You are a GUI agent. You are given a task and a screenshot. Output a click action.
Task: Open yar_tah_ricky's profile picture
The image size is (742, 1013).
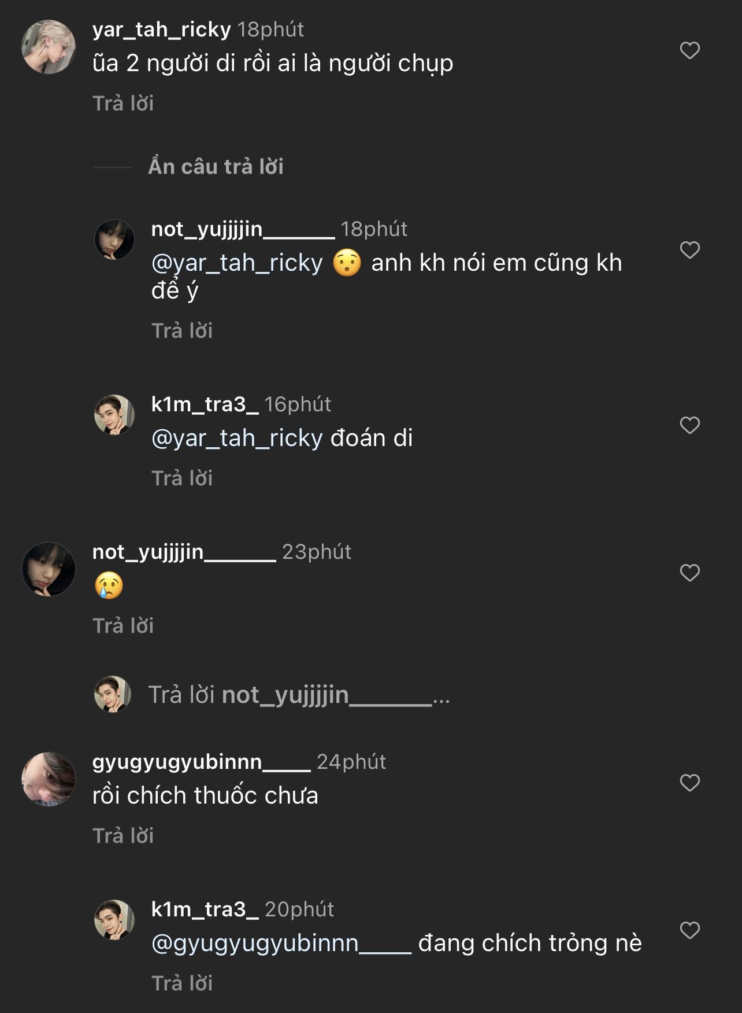(x=49, y=47)
